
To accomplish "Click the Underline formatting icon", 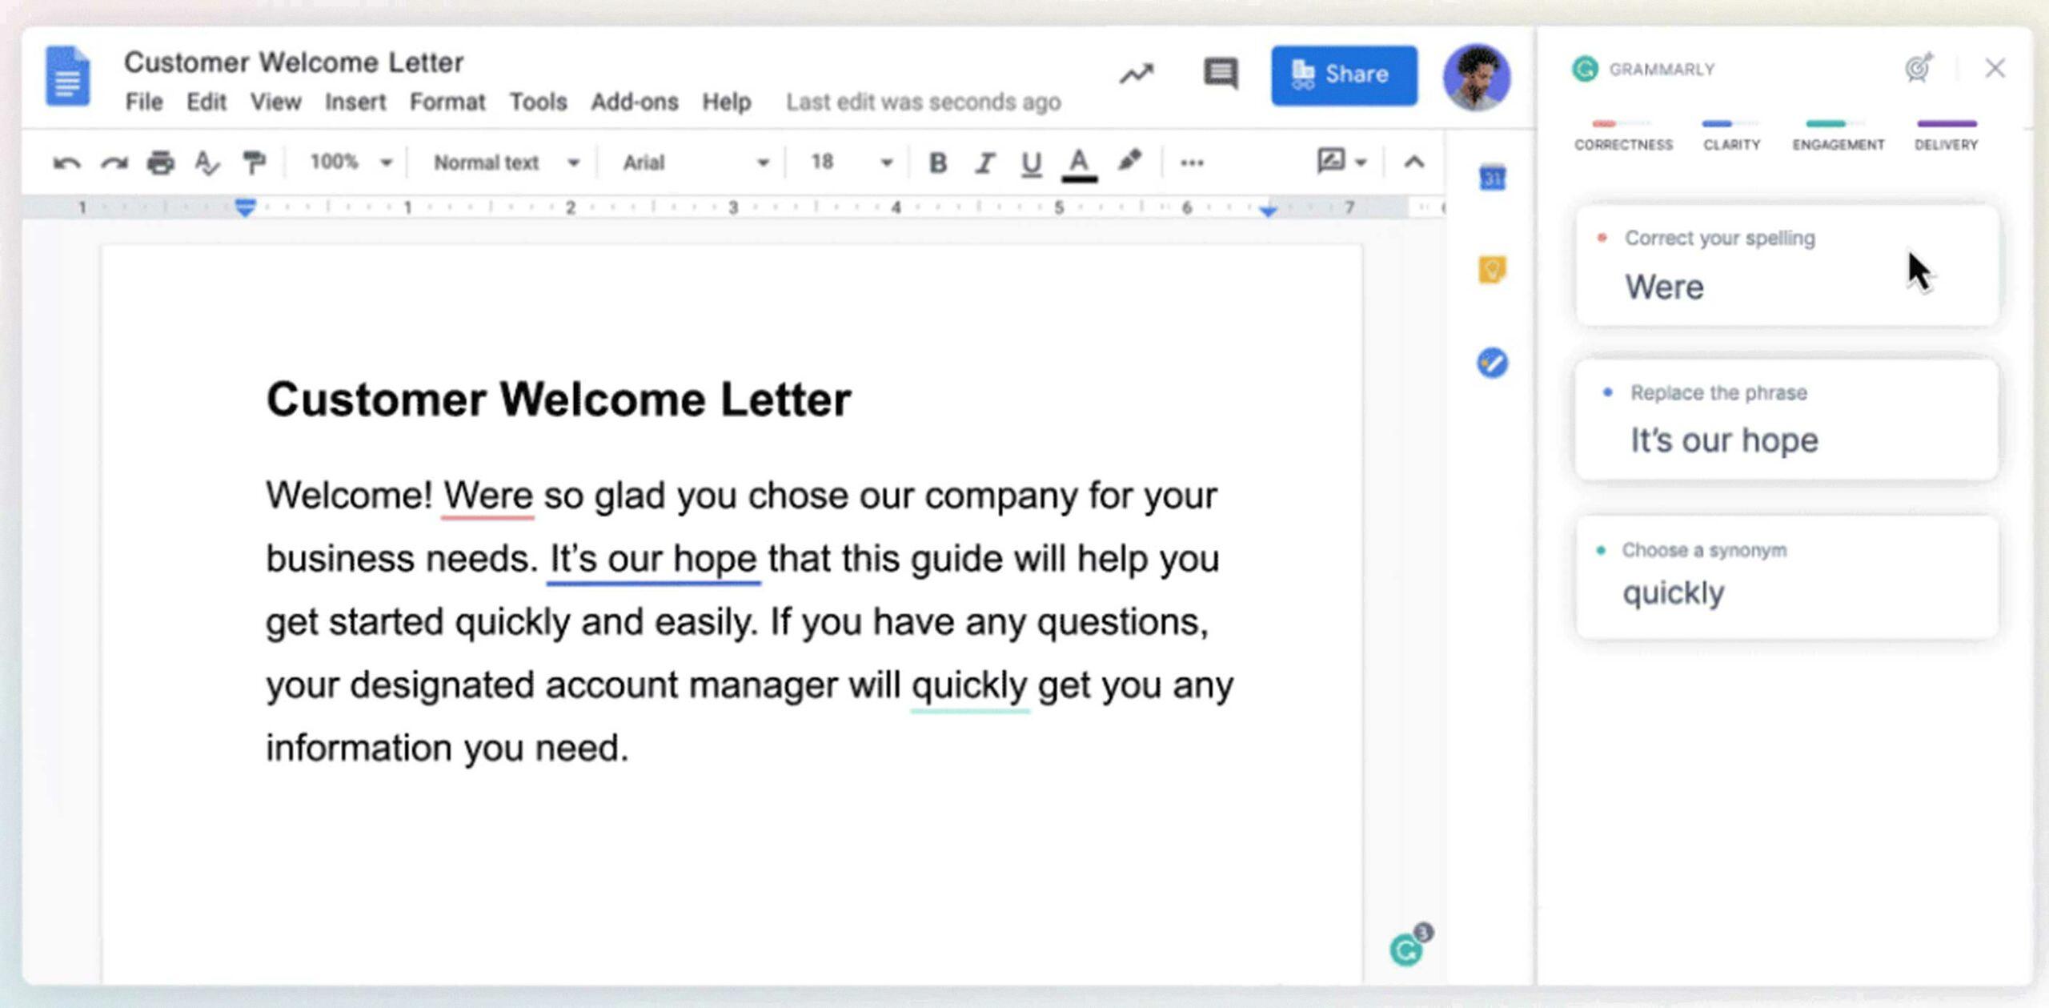I will point(1031,162).
